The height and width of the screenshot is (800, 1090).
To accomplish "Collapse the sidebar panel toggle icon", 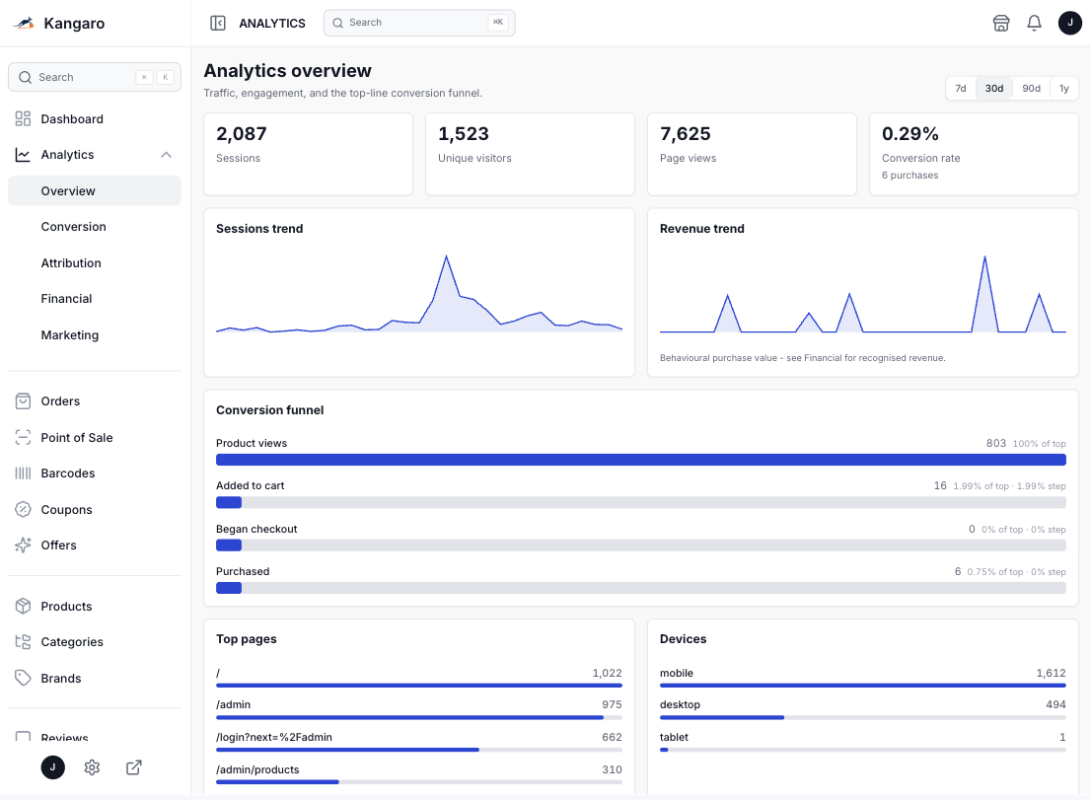I will (x=218, y=23).
